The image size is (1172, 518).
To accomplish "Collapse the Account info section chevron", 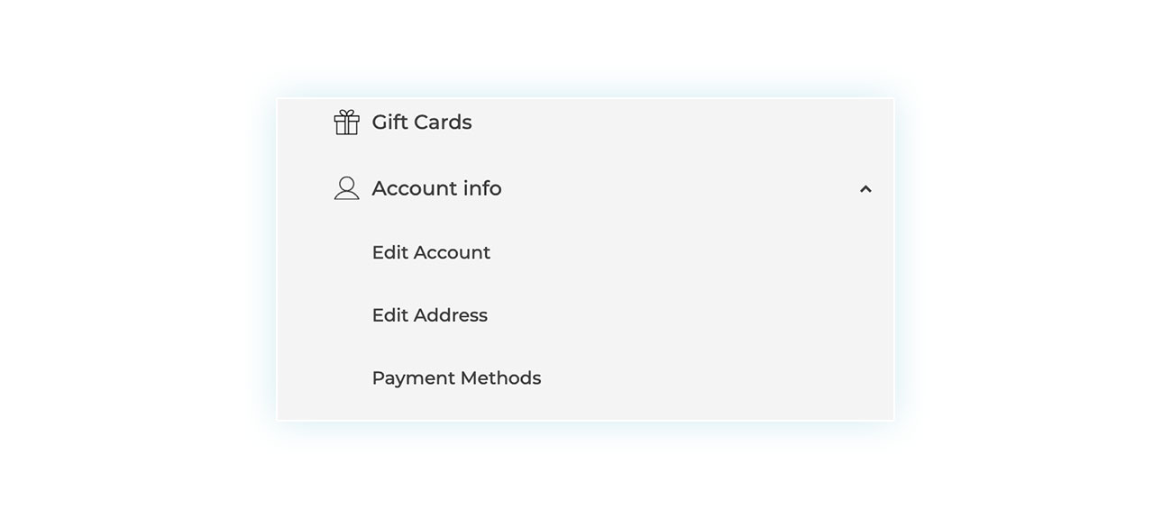I will pos(865,189).
